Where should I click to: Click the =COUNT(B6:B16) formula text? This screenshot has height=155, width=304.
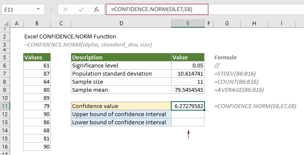237,82
